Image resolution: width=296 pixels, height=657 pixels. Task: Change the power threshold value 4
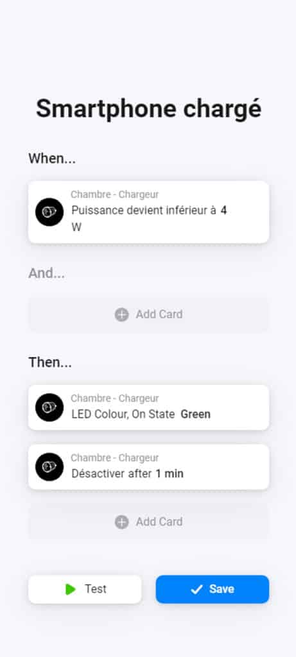click(223, 210)
